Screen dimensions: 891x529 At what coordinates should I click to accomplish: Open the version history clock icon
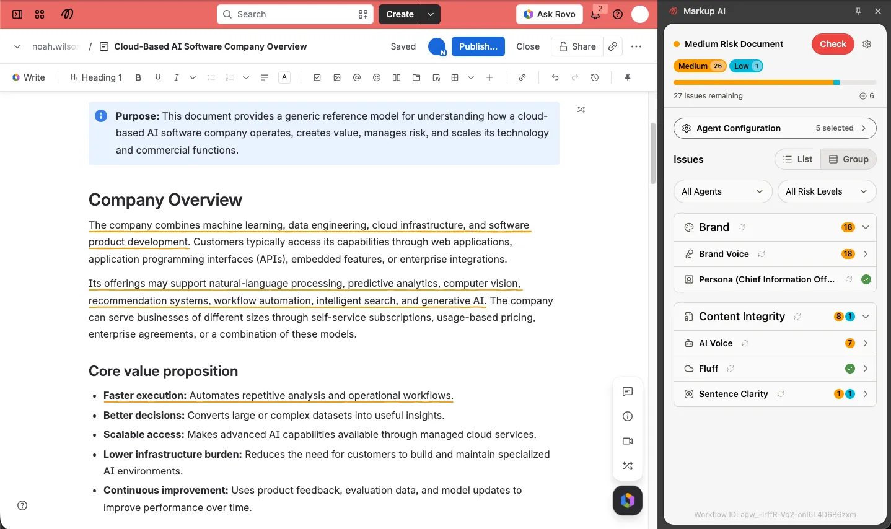[x=595, y=77]
